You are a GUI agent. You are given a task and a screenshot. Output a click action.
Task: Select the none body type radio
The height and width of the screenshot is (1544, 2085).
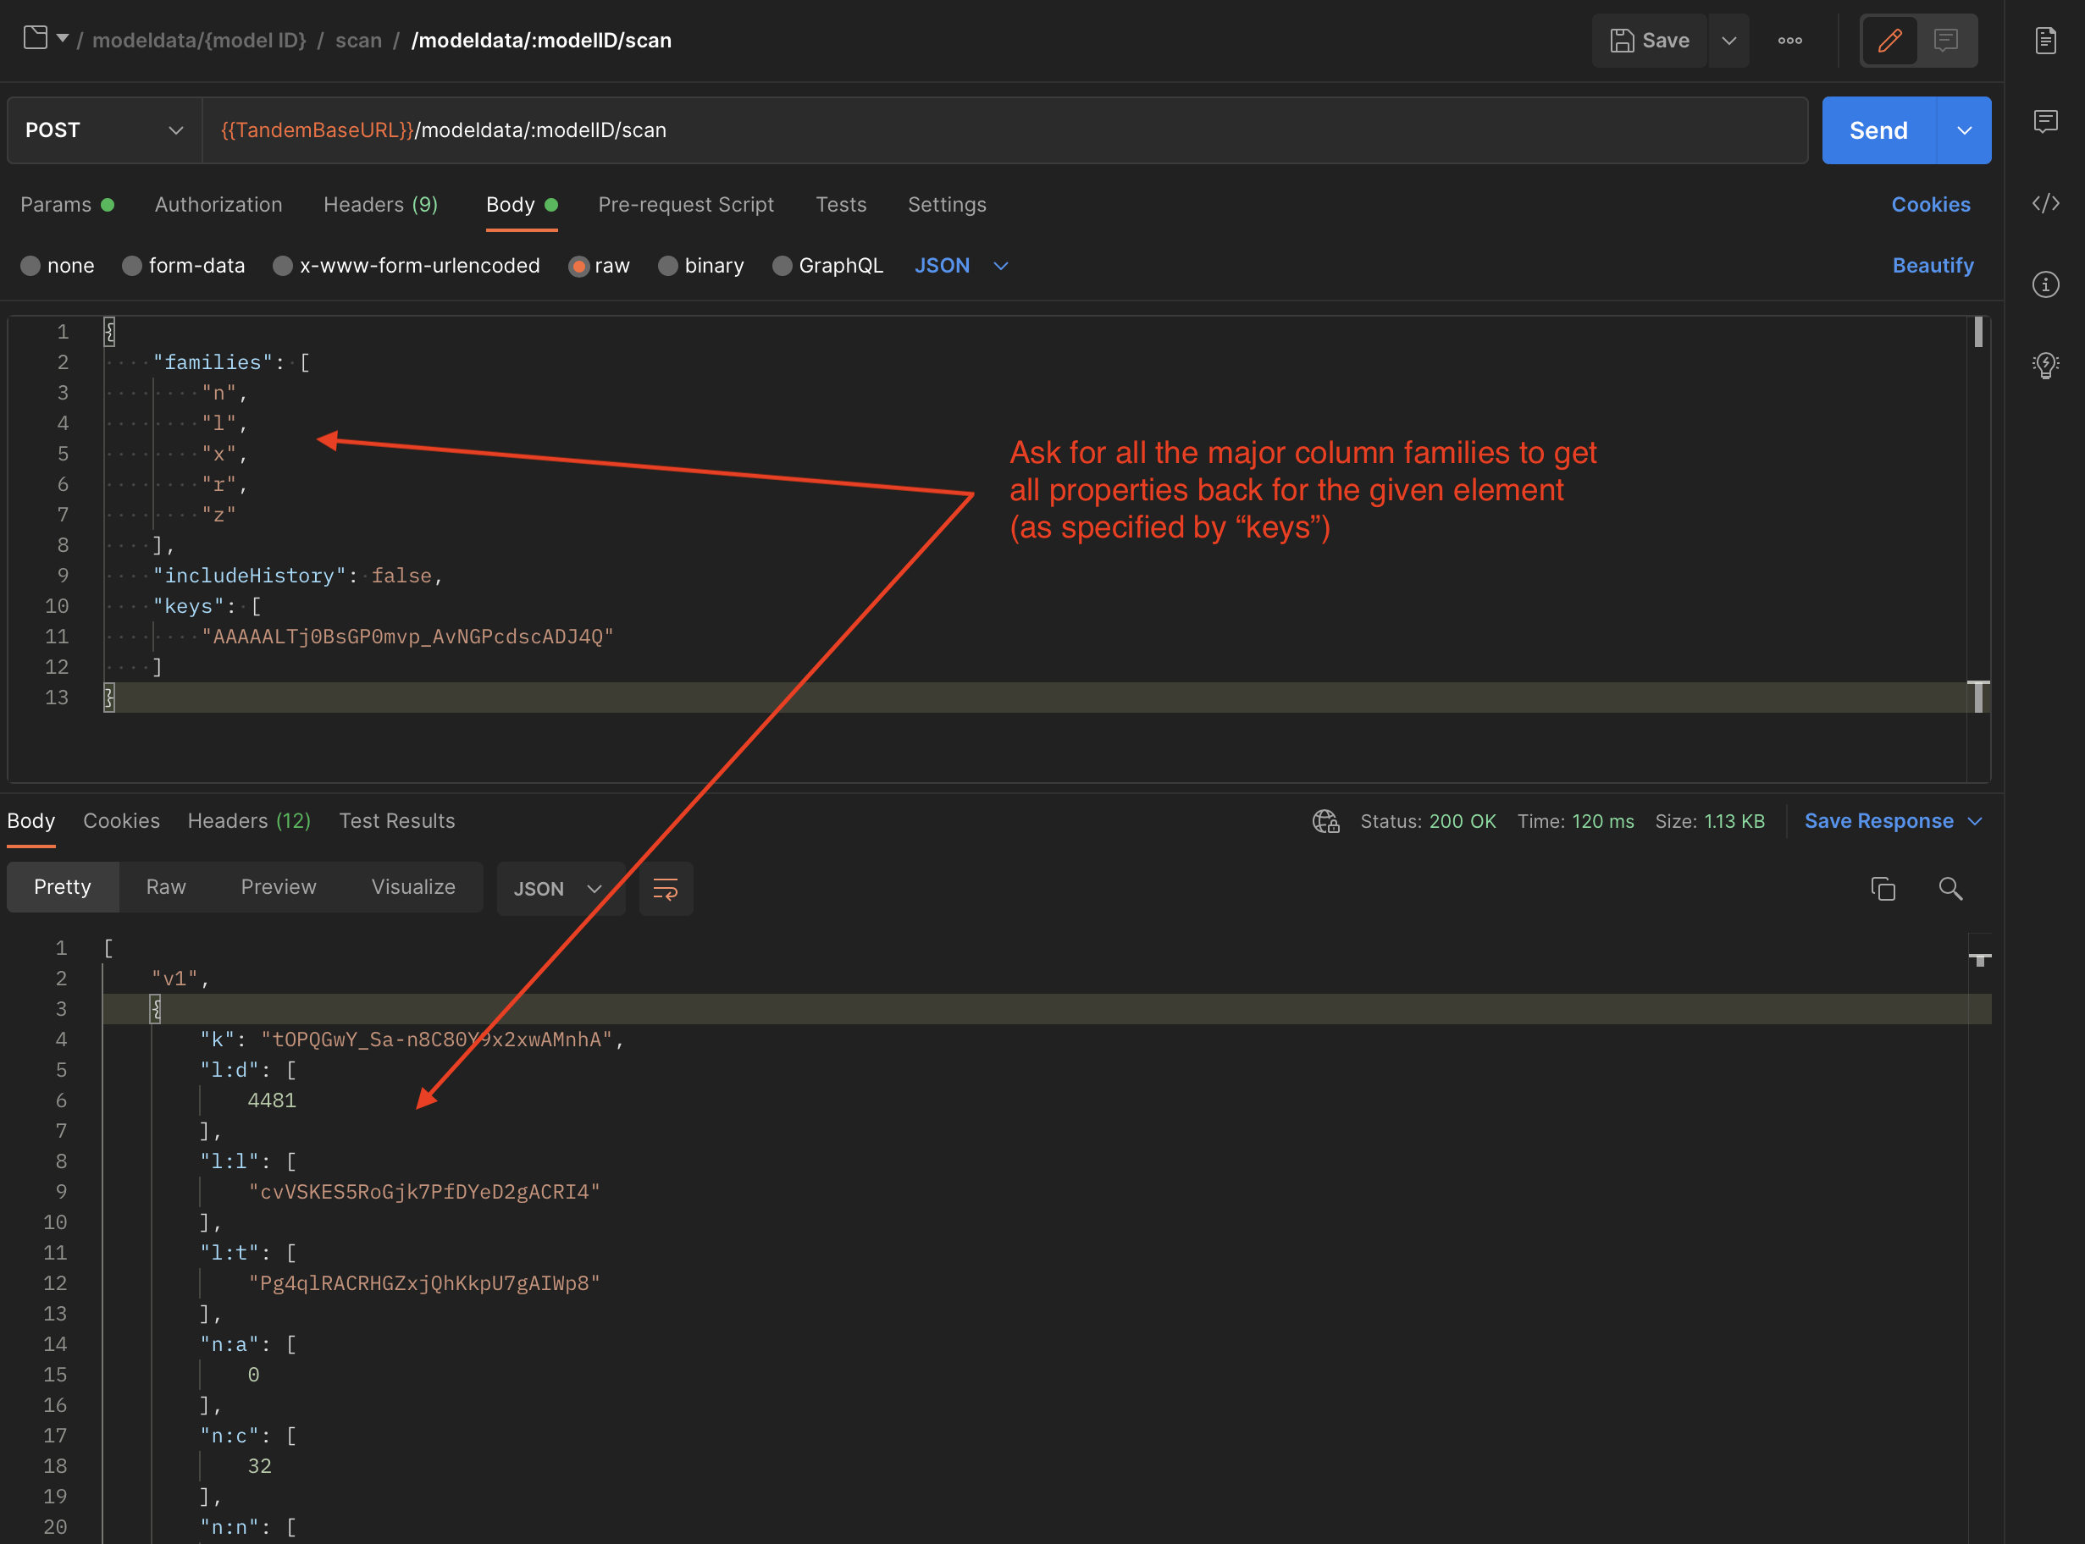pos(30,266)
